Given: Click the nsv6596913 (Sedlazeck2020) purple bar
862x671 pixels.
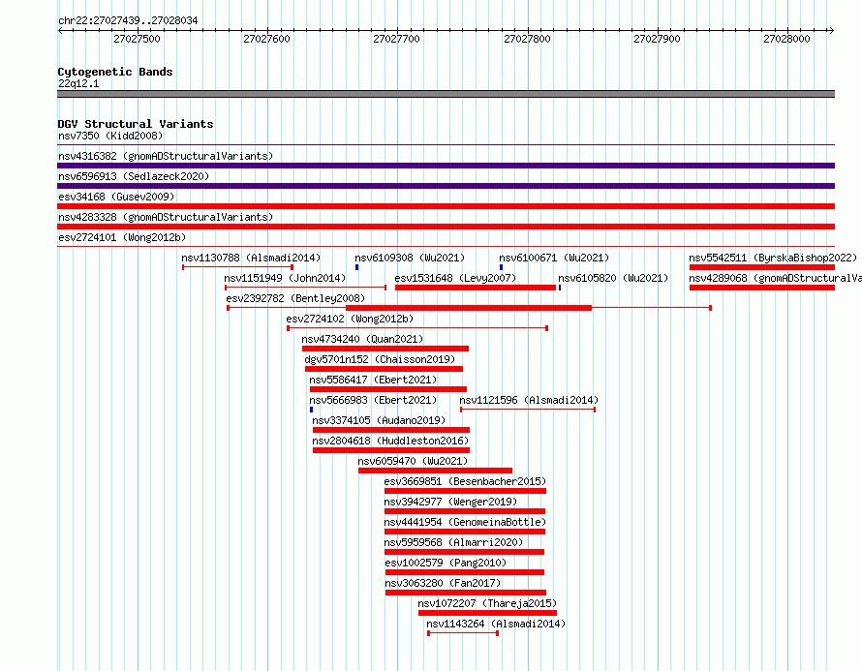Looking at the screenshot, I should point(446,186).
